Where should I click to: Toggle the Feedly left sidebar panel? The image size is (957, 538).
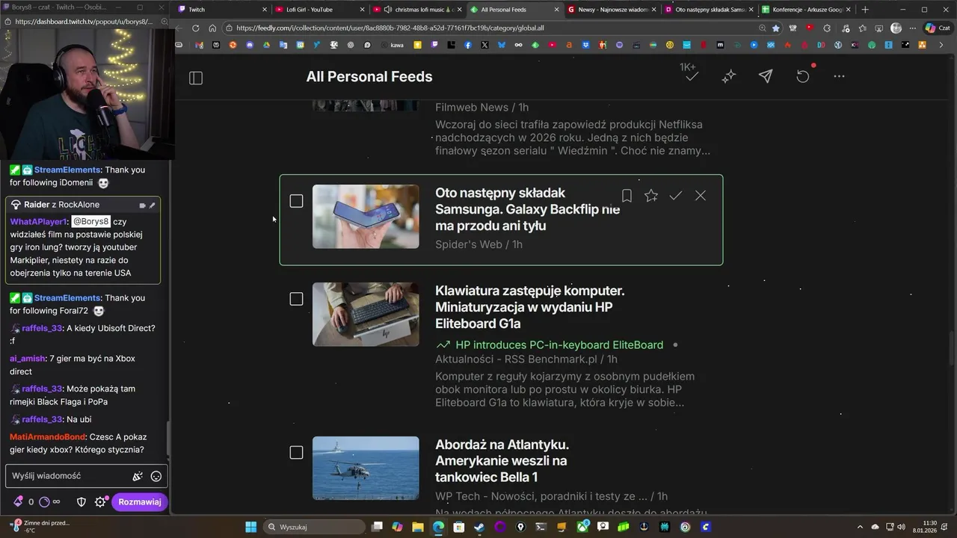coord(196,78)
